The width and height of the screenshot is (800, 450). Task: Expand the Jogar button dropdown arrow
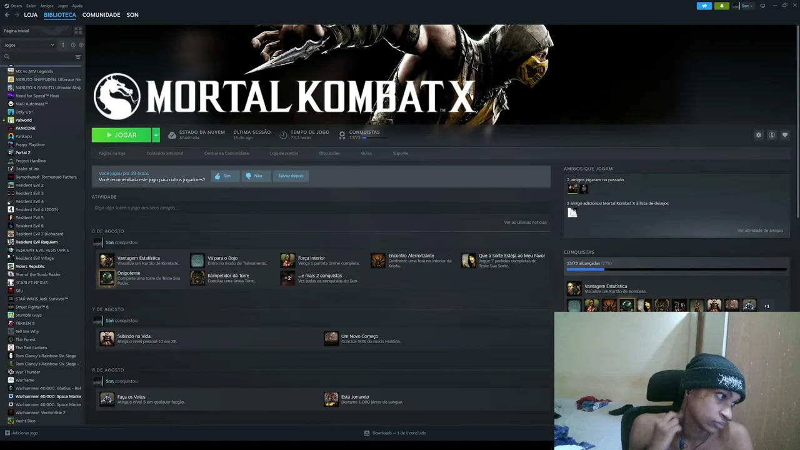click(156, 135)
